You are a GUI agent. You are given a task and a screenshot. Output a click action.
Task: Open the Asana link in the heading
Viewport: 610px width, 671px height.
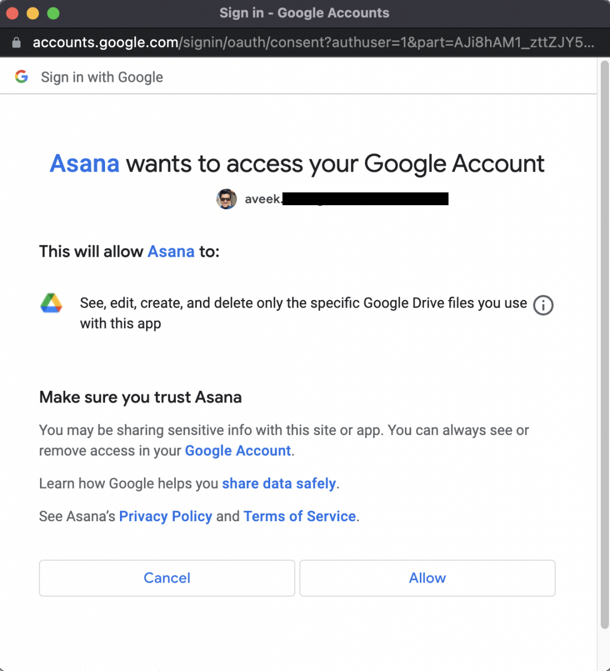85,164
